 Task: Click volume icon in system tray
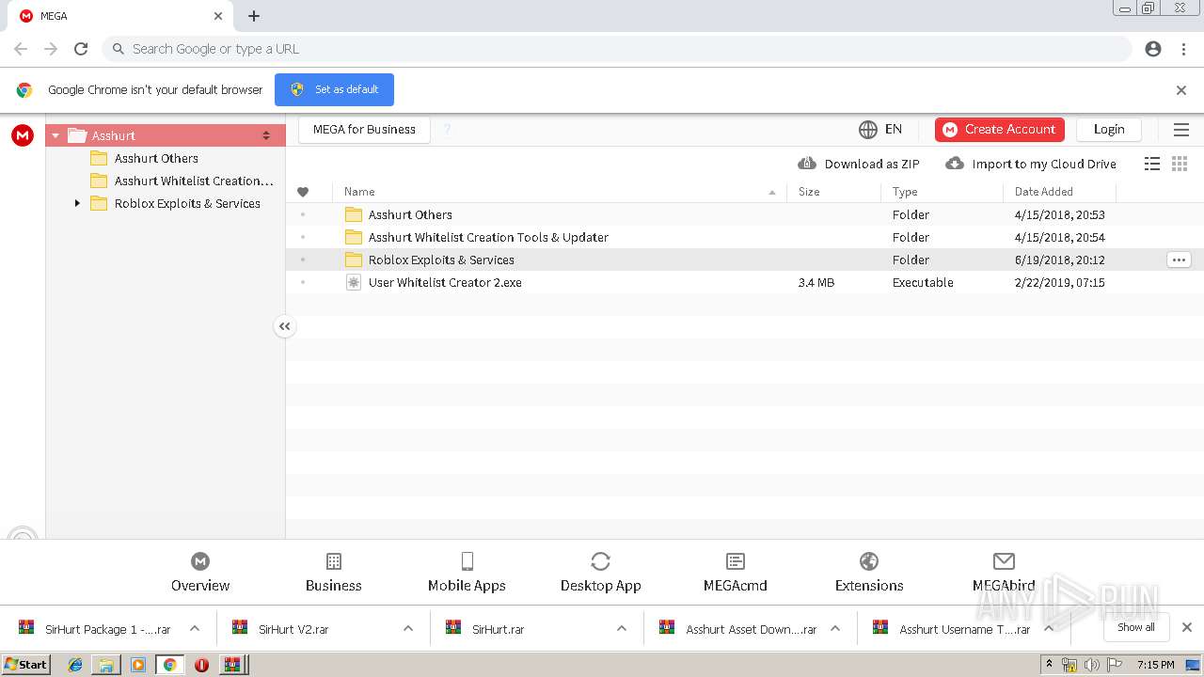tap(1092, 665)
